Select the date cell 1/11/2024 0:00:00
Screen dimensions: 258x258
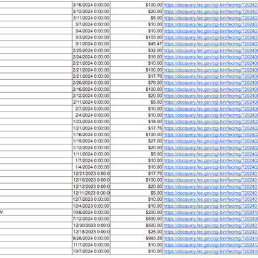pyautogui.click(x=92, y=154)
